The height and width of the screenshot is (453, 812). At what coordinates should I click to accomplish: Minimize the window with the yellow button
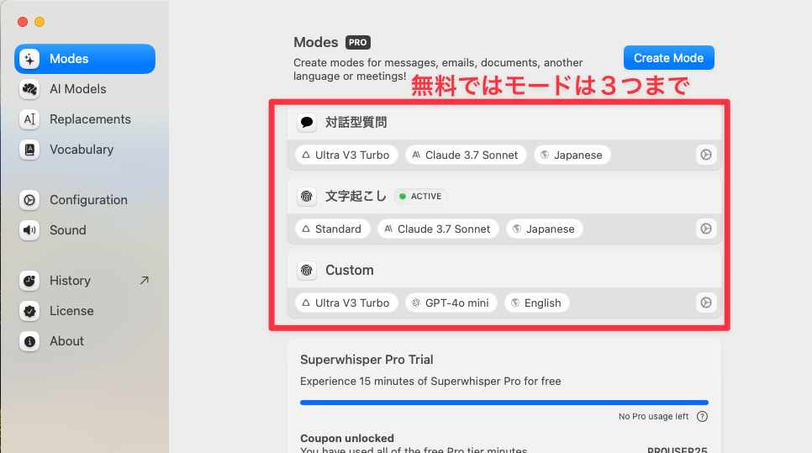(x=40, y=22)
